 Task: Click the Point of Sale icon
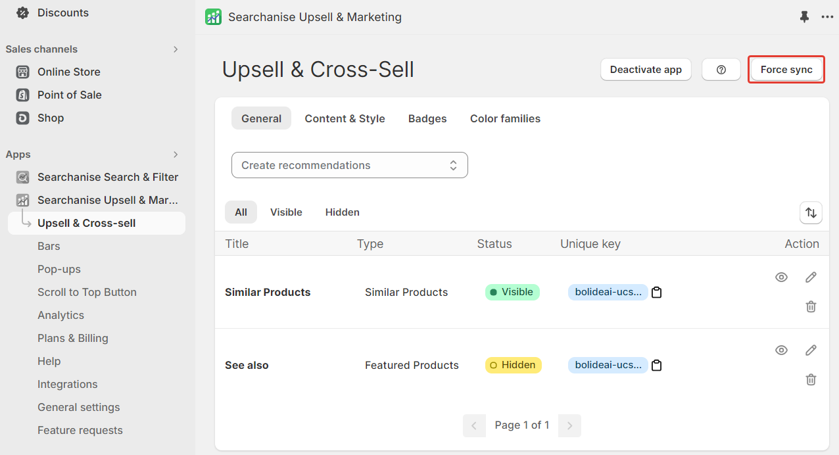[22, 95]
